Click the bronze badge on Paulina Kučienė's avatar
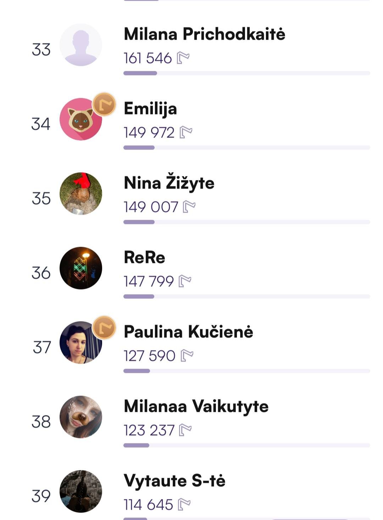The image size is (383, 520). tap(104, 328)
